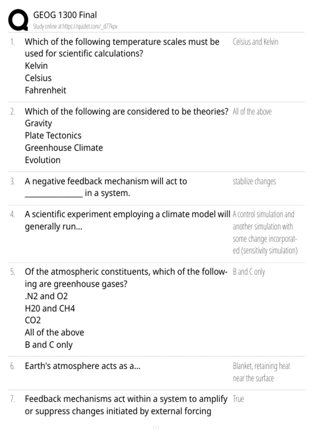
Task: Click the Greenhouse Climate option
Action: tap(64, 148)
